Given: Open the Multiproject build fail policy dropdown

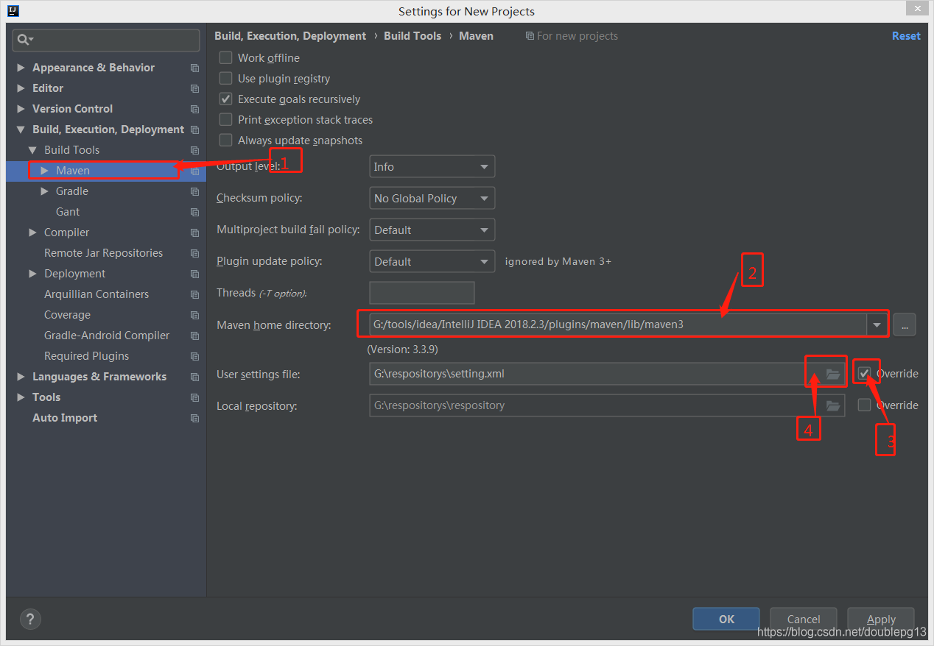Looking at the screenshot, I should (x=432, y=230).
